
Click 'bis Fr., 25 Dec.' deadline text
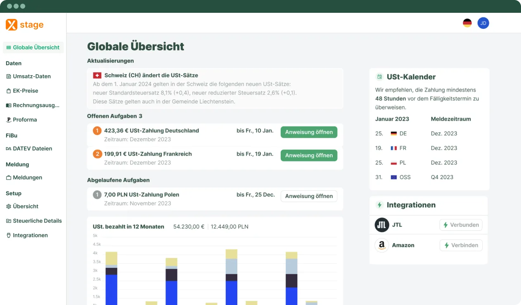256,194
